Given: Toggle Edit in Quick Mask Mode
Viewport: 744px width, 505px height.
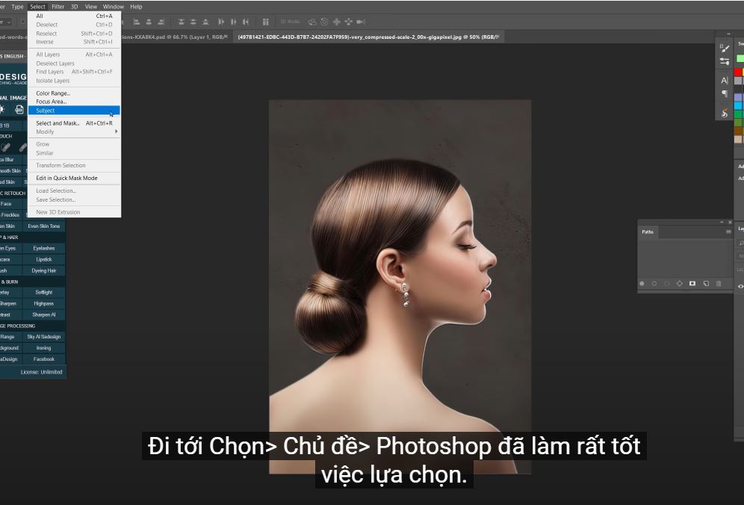Looking at the screenshot, I should 66,178.
